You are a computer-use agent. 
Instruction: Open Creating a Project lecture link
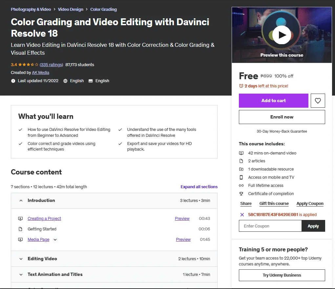coord(44,218)
